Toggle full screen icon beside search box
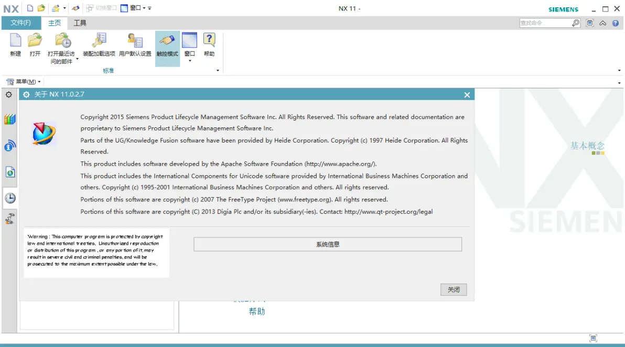625x347 pixels. pyautogui.click(x=590, y=23)
